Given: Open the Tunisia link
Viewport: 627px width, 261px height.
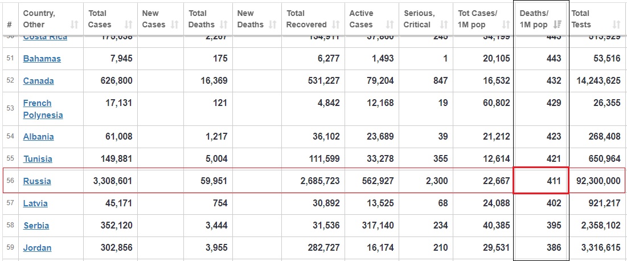Looking at the screenshot, I should click(38, 159).
